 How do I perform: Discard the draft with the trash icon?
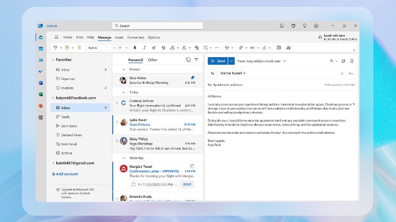tap(352, 61)
